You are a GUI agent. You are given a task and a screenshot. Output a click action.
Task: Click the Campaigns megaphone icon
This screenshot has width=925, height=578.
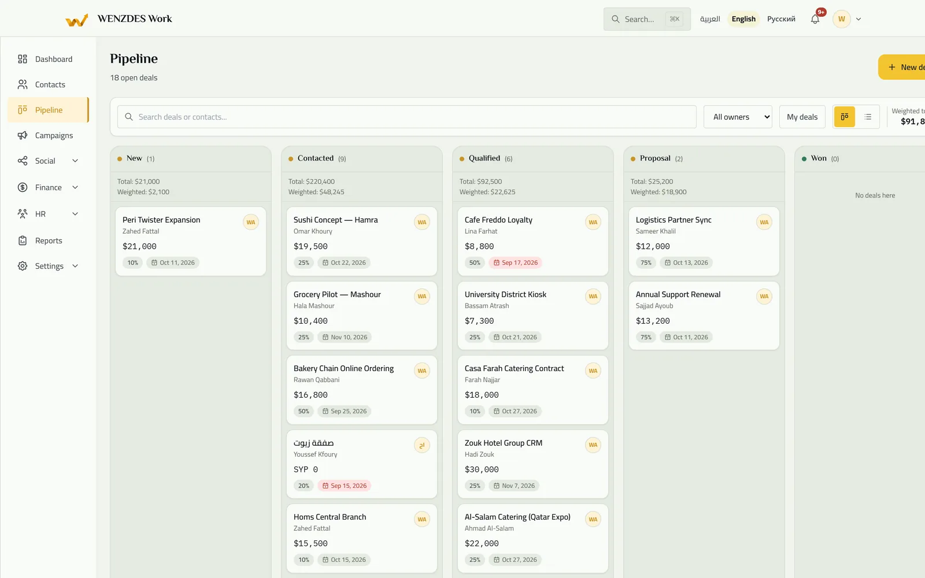[x=23, y=135]
